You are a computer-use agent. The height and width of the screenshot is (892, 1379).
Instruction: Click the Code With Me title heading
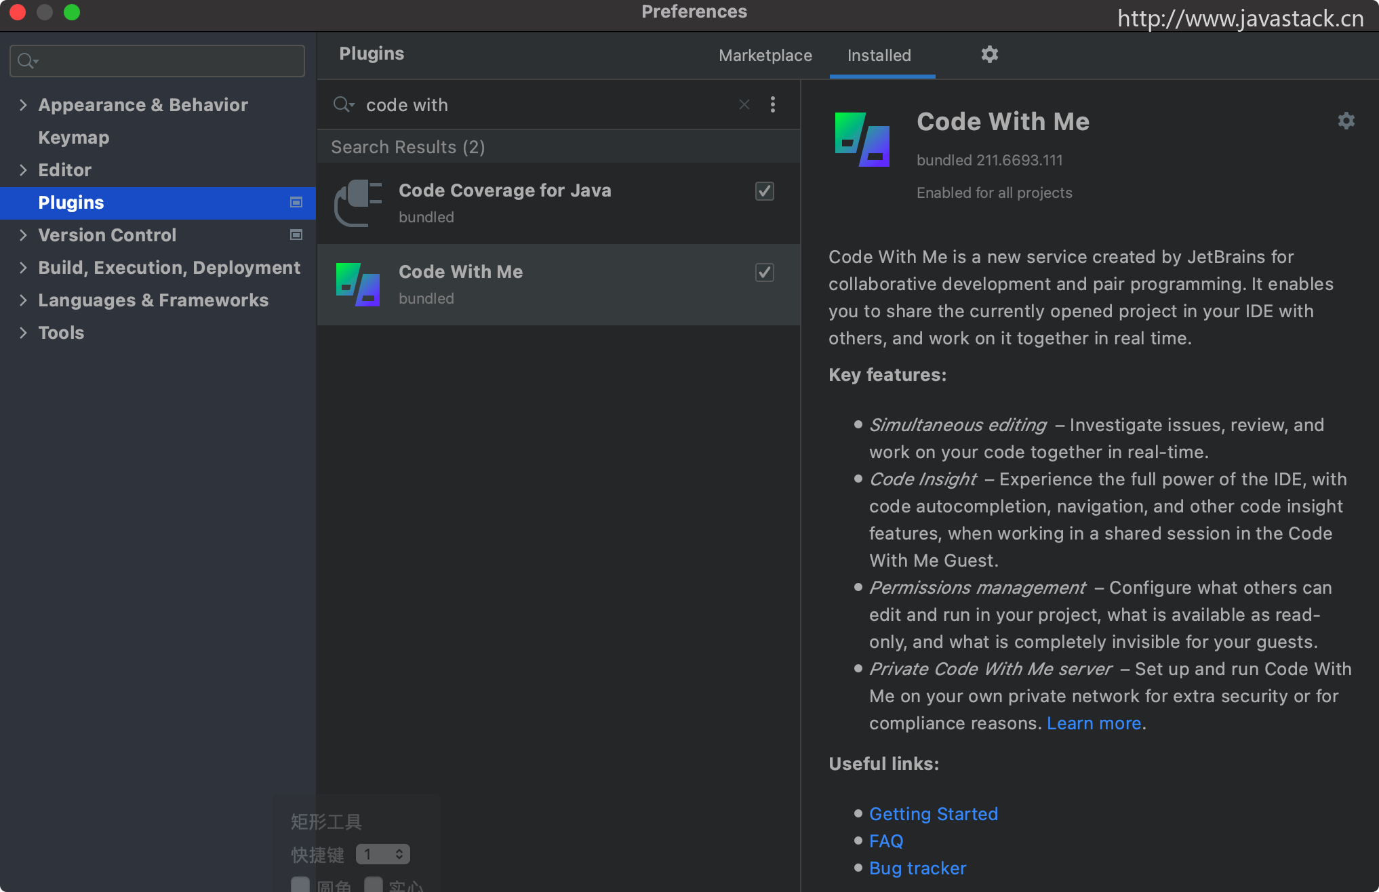pyautogui.click(x=1003, y=122)
